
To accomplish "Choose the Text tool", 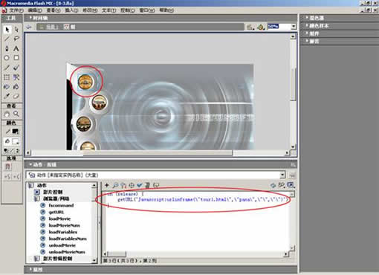I will [x=16, y=48].
